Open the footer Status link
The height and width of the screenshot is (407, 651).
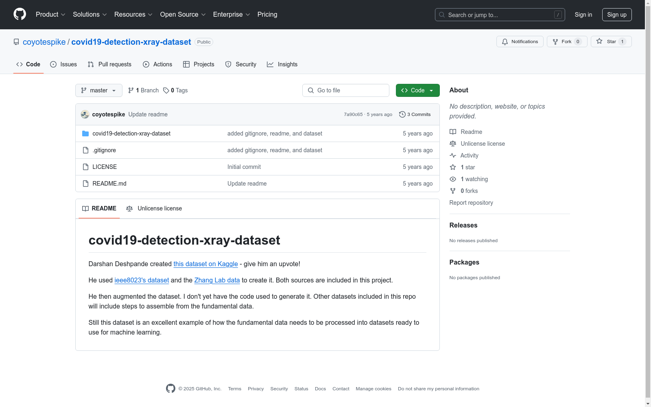tap(301, 389)
